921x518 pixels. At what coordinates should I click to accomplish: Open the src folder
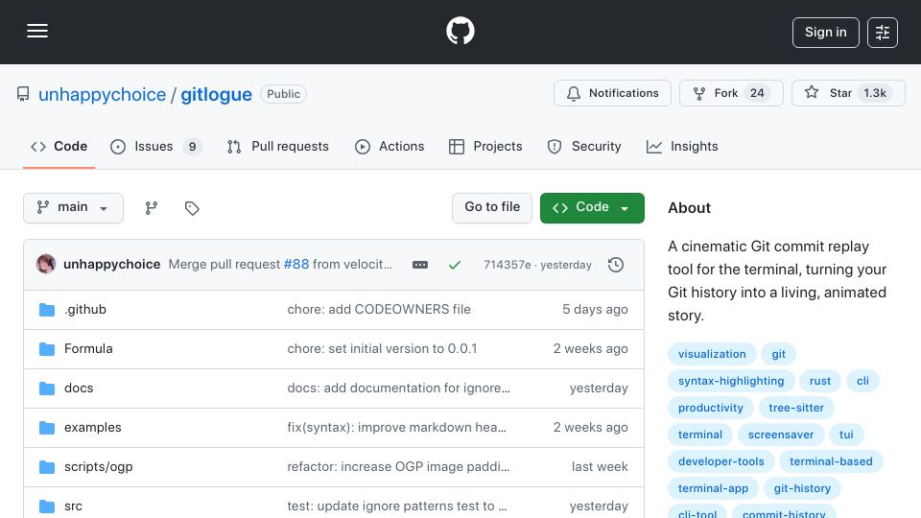(74, 506)
